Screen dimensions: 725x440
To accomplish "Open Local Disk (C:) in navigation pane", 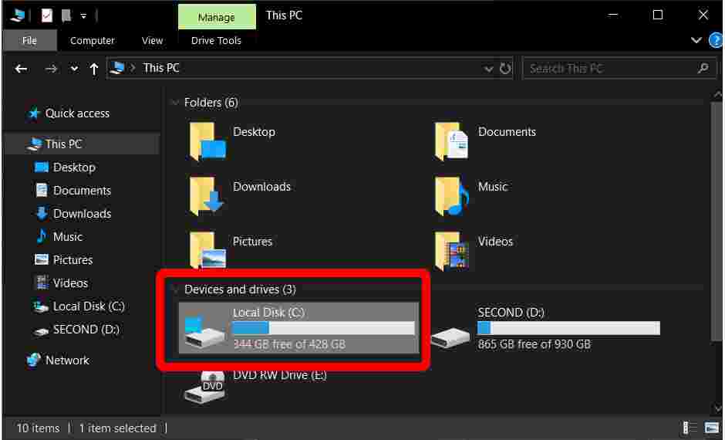I will tap(79, 306).
